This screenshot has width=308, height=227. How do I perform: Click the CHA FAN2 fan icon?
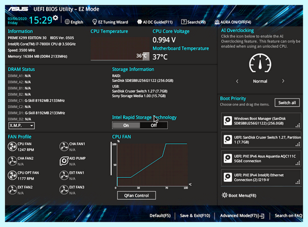point(12,161)
